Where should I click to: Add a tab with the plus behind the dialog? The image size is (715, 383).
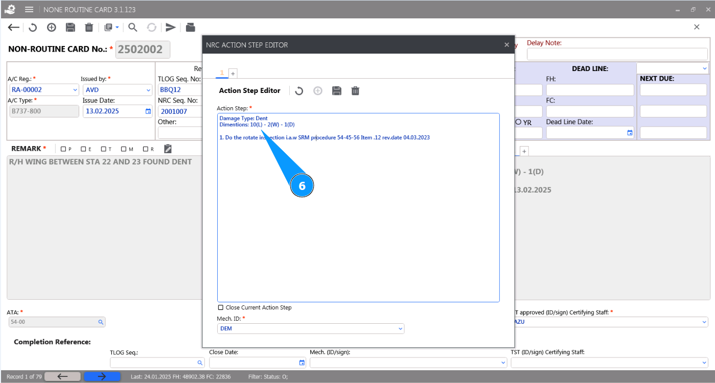(x=524, y=151)
